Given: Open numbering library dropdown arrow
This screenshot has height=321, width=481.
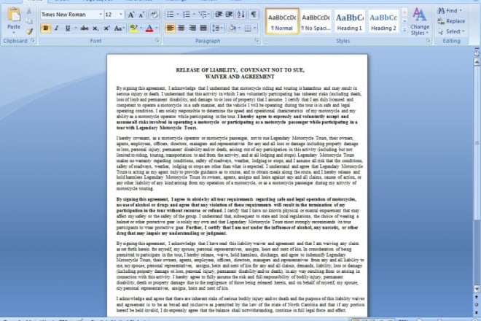Looking at the screenshot, I should tap(194, 15).
